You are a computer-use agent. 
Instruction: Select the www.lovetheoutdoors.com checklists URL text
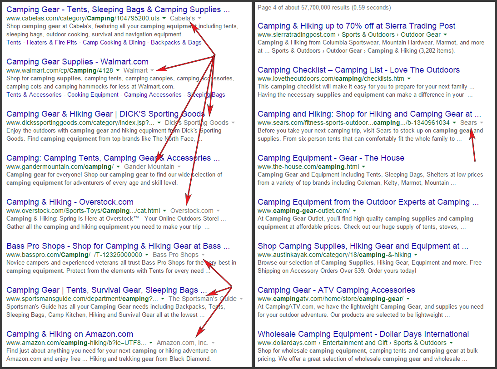point(331,79)
